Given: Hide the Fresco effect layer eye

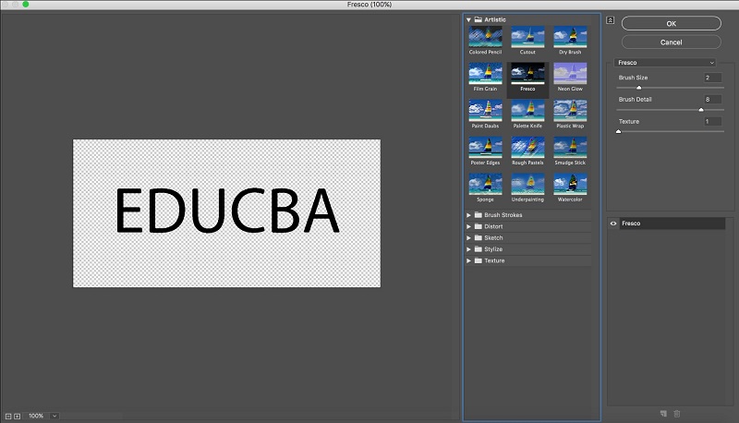Looking at the screenshot, I should tap(613, 224).
